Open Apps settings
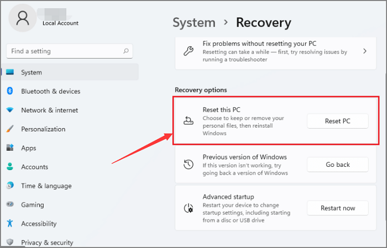The width and height of the screenshot is (387, 248). click(70, 147)
